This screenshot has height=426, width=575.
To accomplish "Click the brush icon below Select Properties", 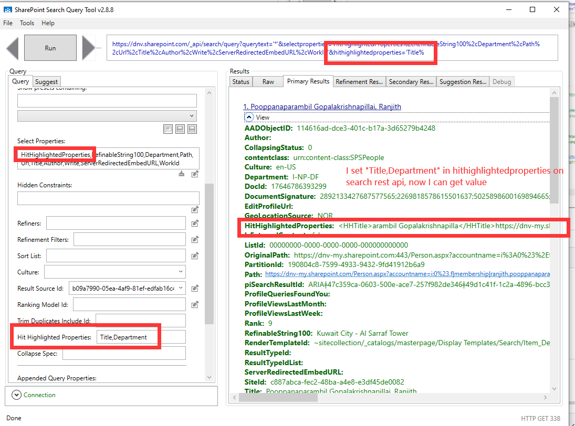I will 181,174.
